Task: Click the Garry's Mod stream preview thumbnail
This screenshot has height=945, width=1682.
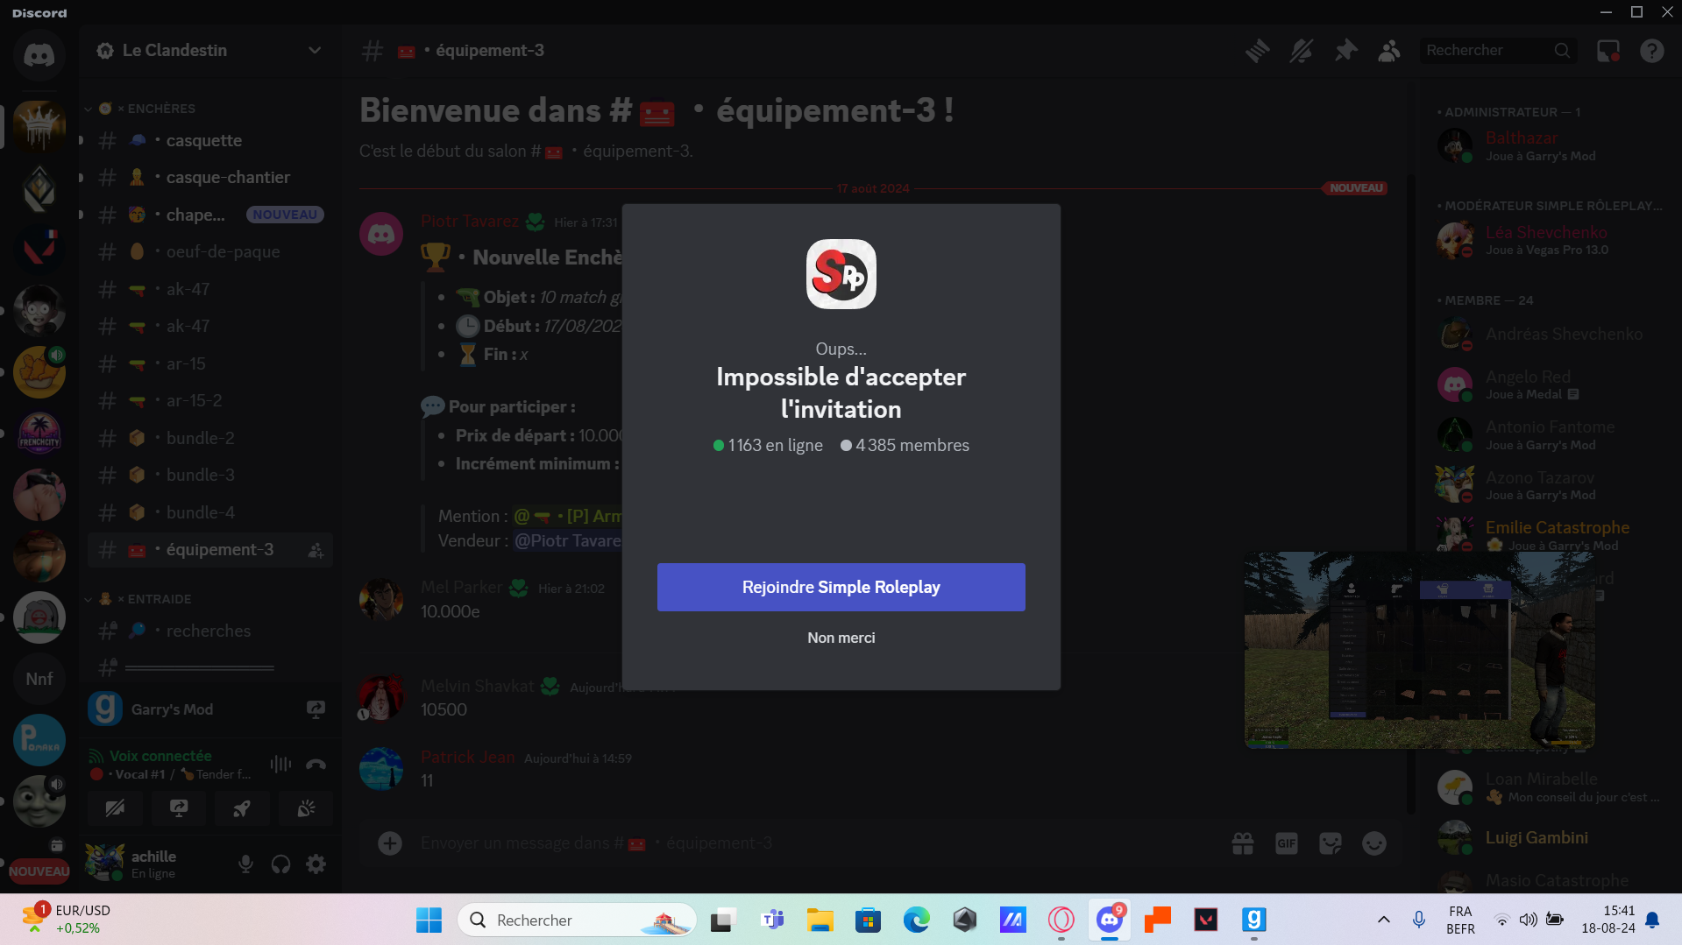Action: [x=1419, y=650]
